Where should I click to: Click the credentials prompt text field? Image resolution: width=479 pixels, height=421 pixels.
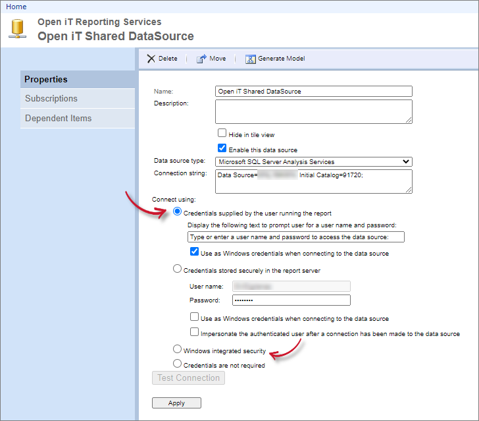click(295, 237)
